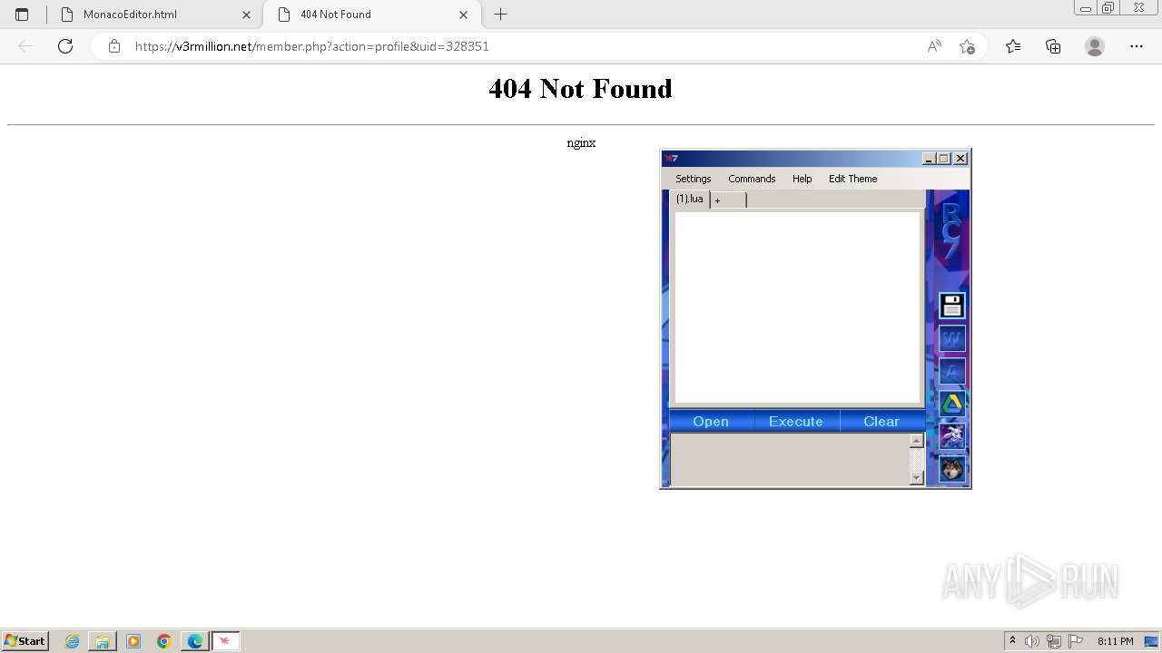
Task: Open the Google Drive icon in RC7
Action: 951,404
